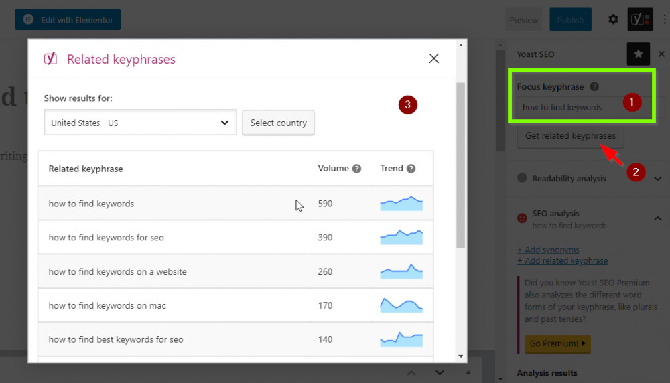The height and width of the screenshot is (383, 670).
Task: Click the modal vertical scrollbar thumb
Action: click(461, 165)
